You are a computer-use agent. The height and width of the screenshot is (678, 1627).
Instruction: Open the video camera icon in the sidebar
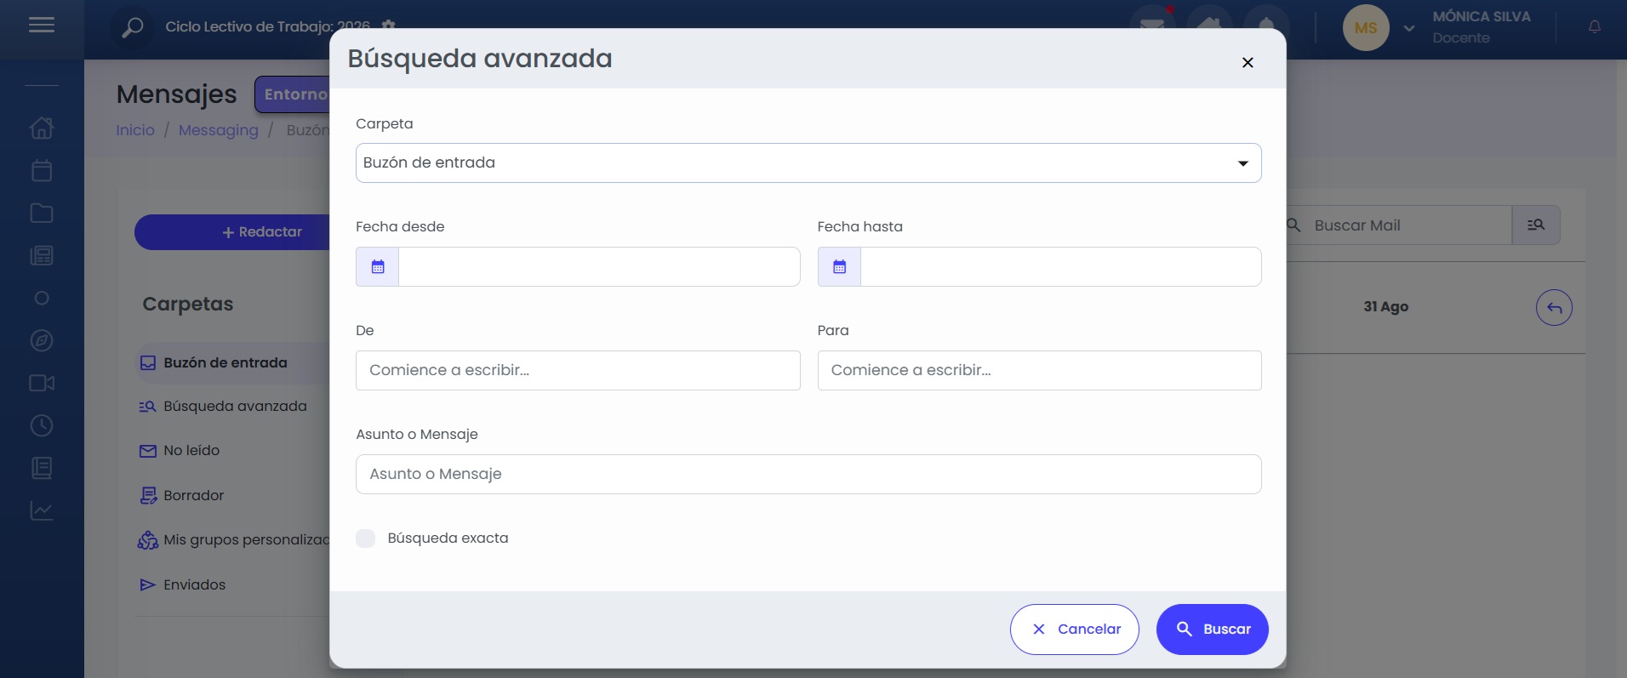[42, 383]
